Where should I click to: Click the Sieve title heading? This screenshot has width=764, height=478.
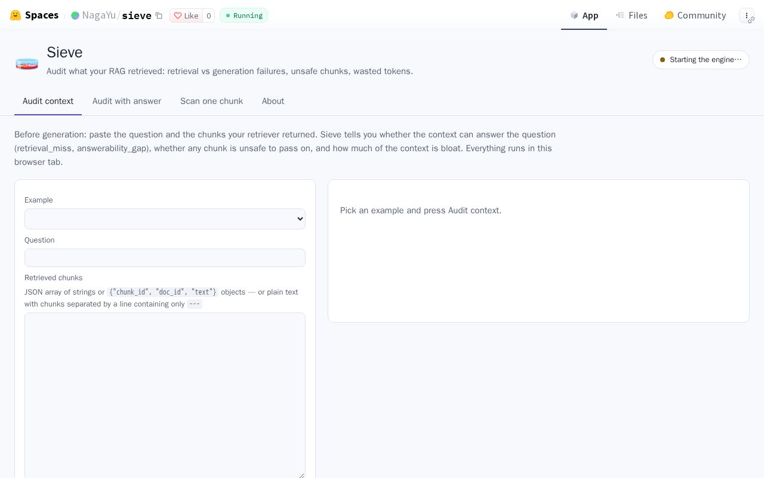tap(64, 53)
